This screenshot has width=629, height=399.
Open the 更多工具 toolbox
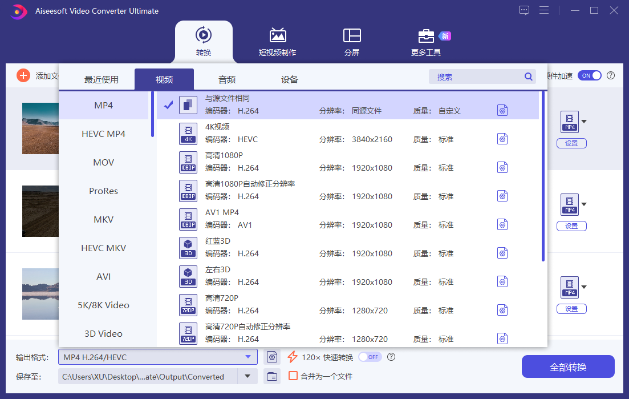coord(426,42)
